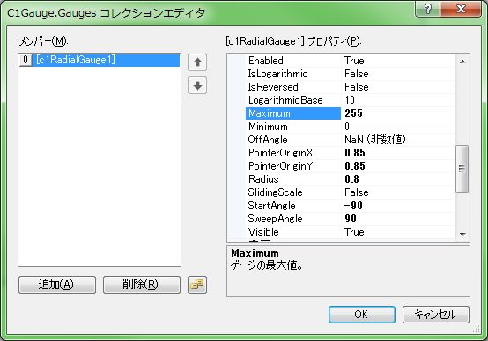Image resolution: width=488 pixels, height=341 pixels.
Task: Select the Radius property name
Action: [x=263, y=179]
